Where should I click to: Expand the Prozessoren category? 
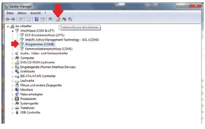point(13,99)
